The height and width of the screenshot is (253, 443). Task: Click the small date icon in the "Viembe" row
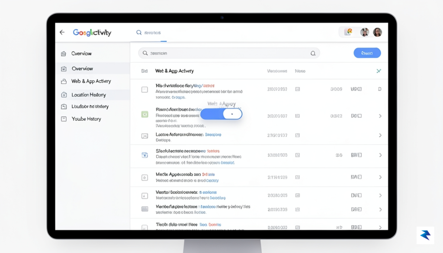(x=298, y=209)
